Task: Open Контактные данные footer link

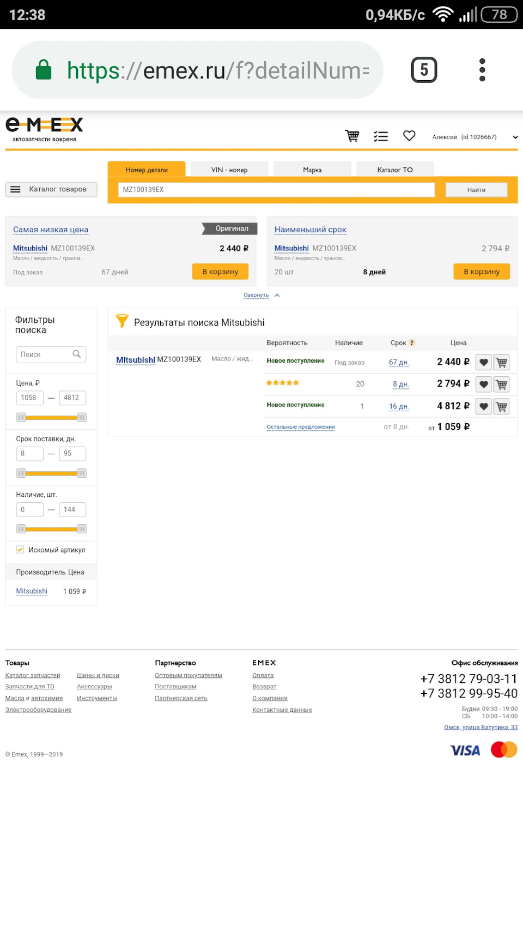Action: (x=282, y=710)
